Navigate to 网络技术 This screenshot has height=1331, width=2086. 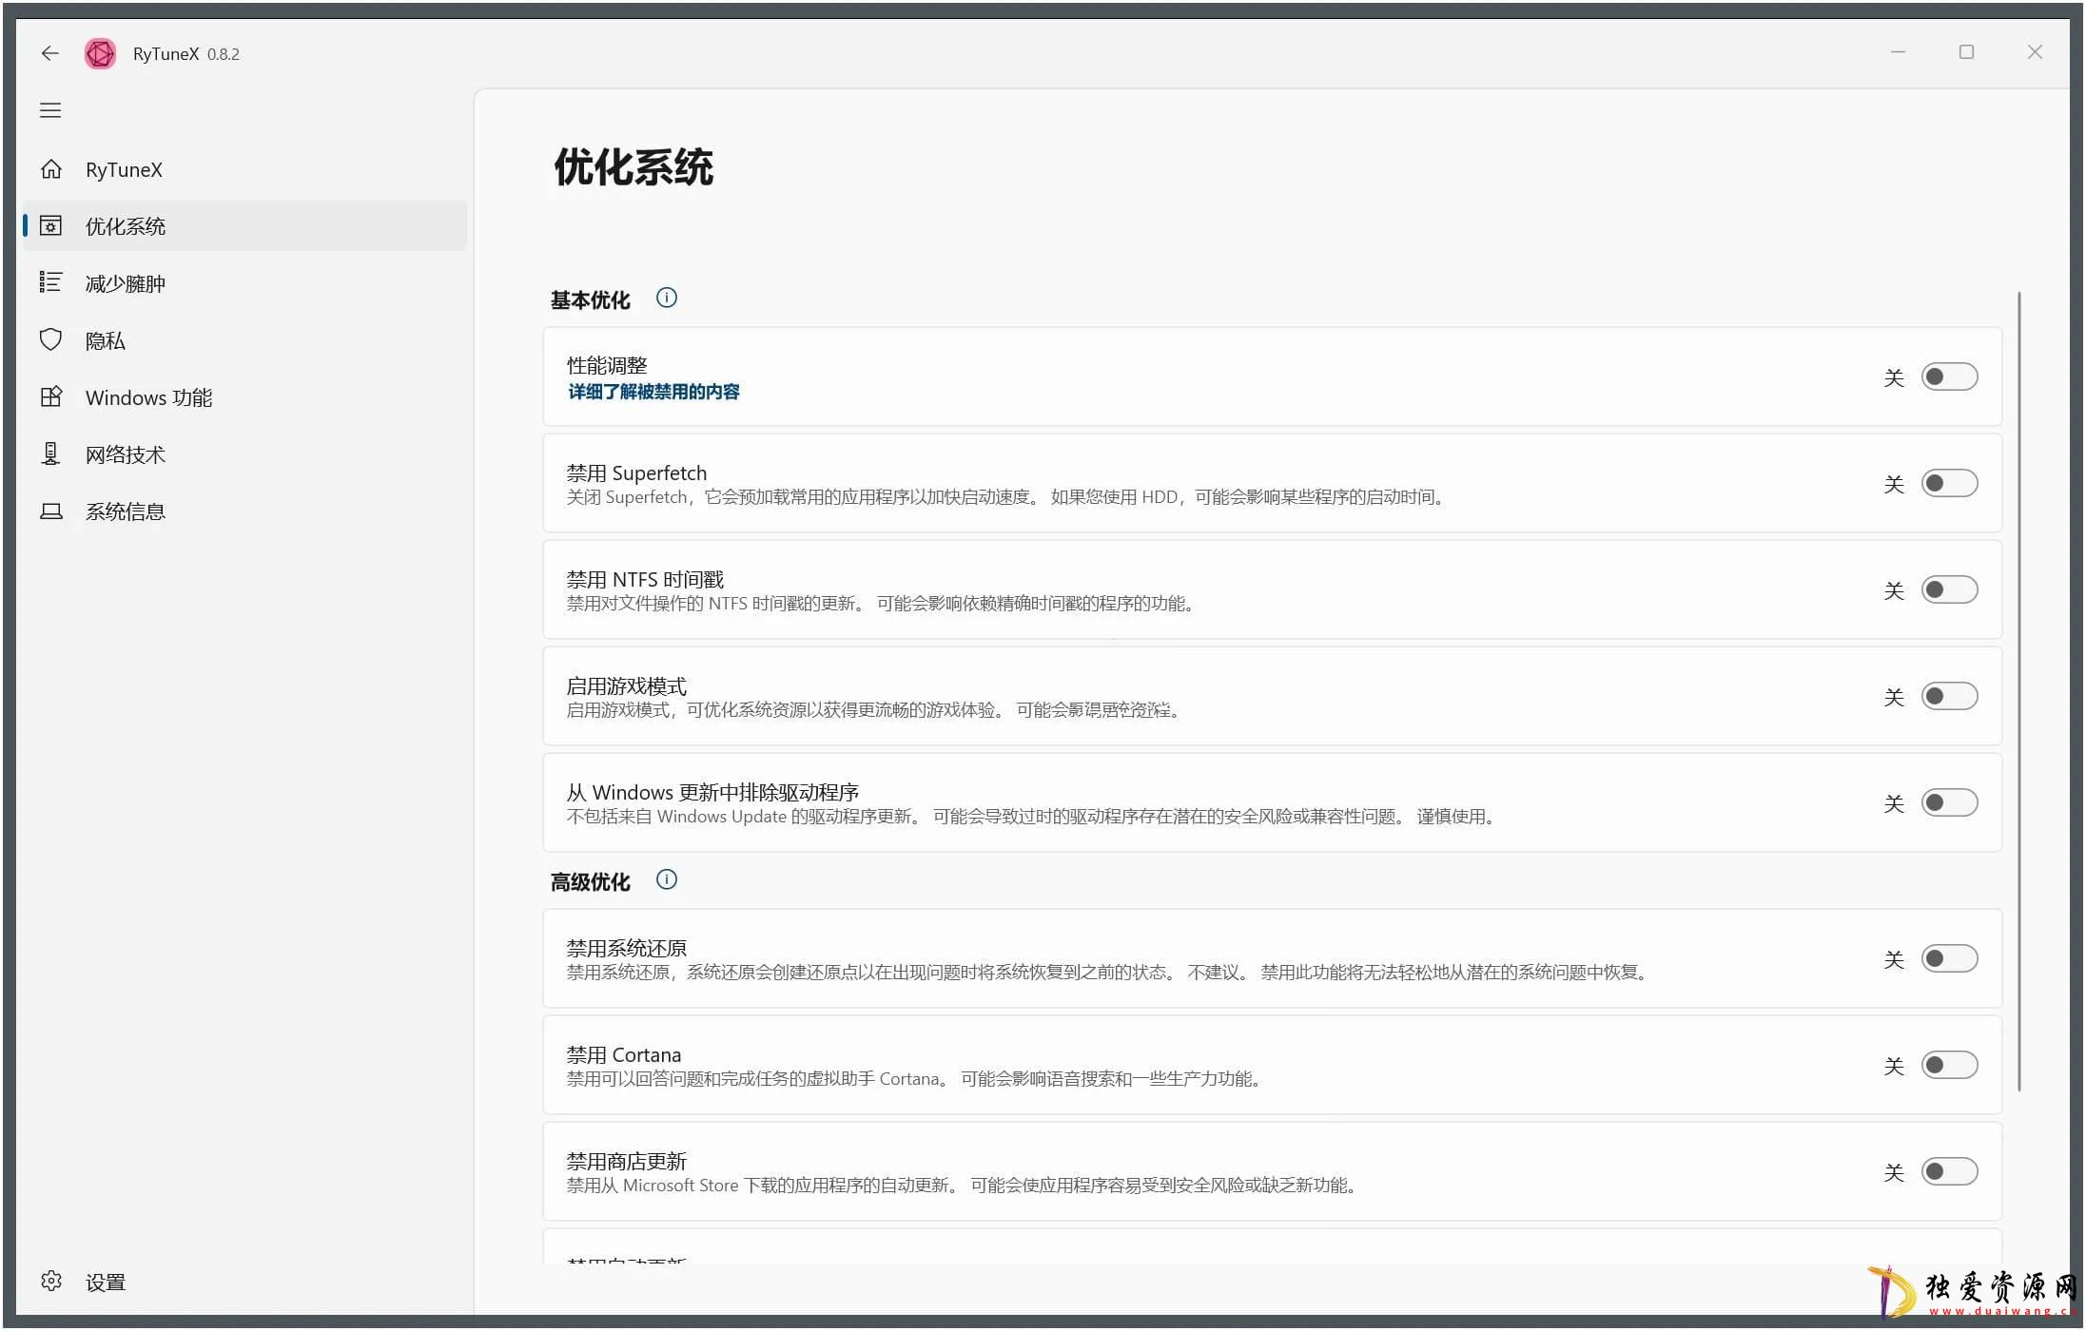[245, 453]
